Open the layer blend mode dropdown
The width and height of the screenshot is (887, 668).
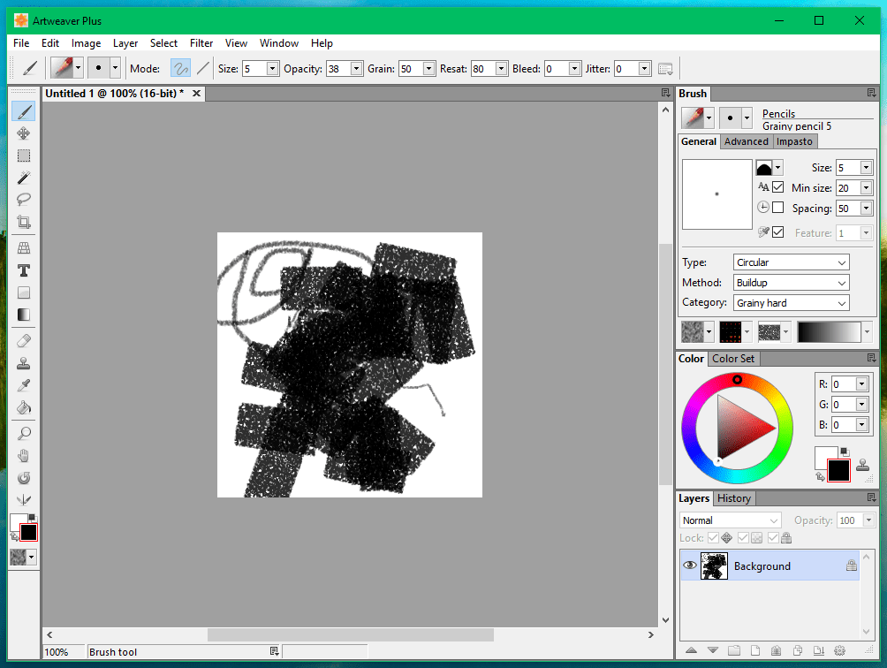coord(729,520)
